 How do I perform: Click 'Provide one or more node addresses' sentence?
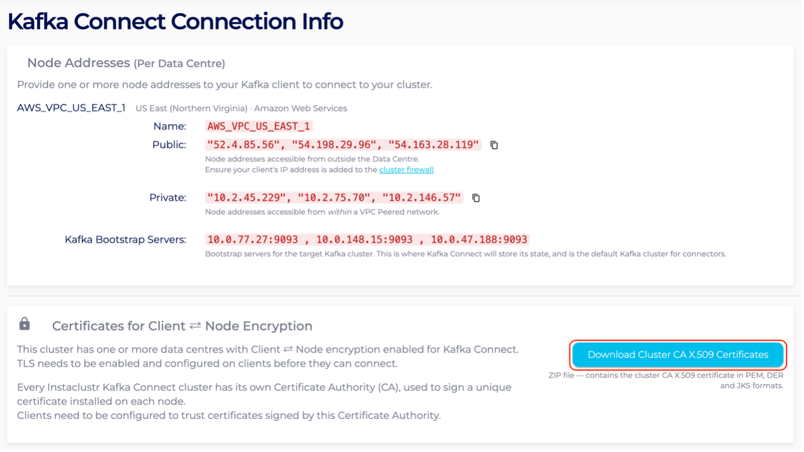225,85
